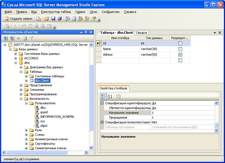Open the Файл menu
This screenshot has height=163, width=225.
[8, 12]
